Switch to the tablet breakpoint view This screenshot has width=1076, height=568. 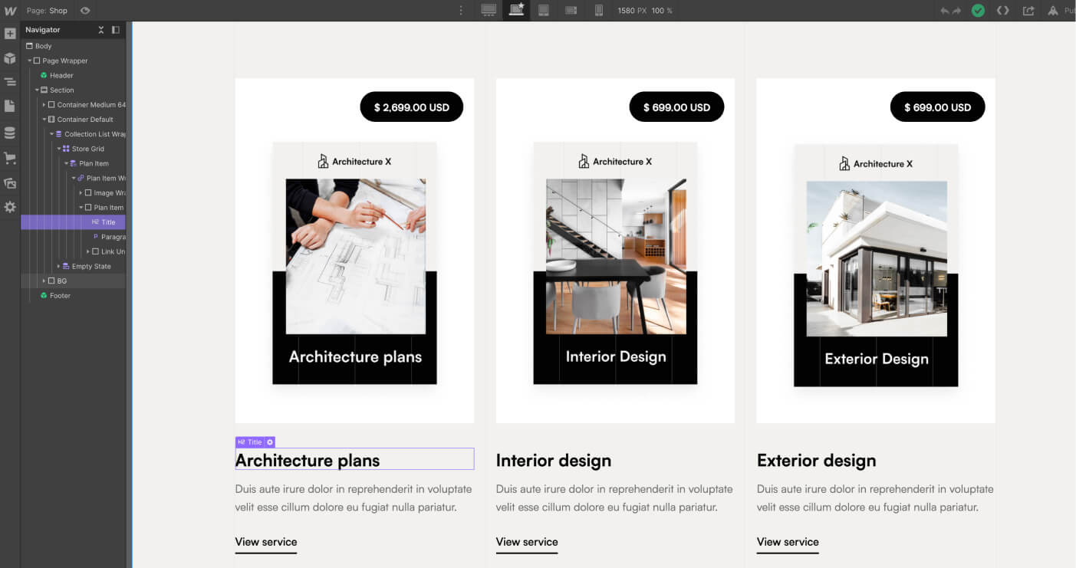click(542, 10)
